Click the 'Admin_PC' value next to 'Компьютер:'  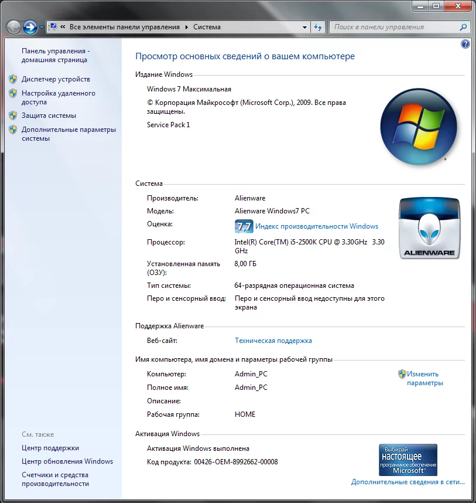coord(251,374)
